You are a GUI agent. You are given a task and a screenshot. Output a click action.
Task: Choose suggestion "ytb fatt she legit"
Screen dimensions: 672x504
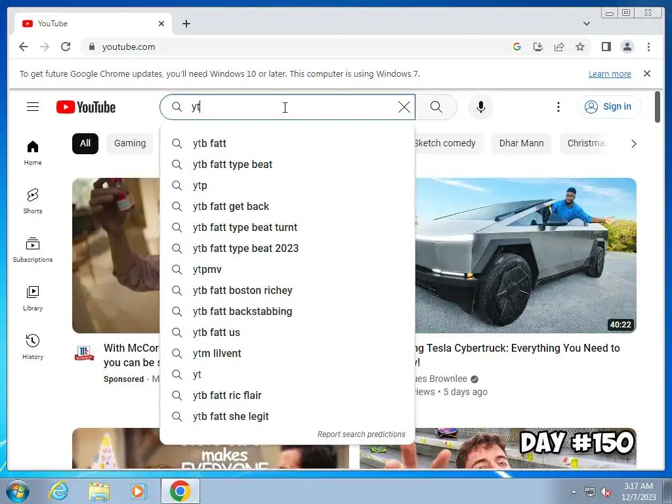pos(287,416)
